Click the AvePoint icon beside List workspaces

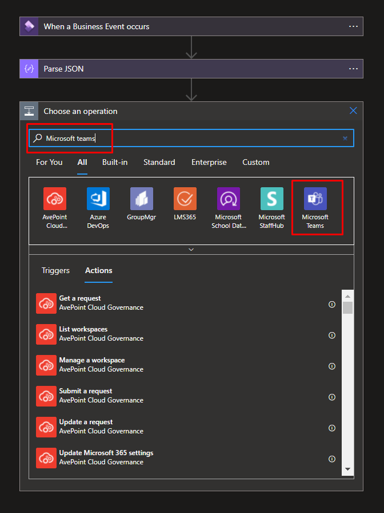(x=46, y=334)
